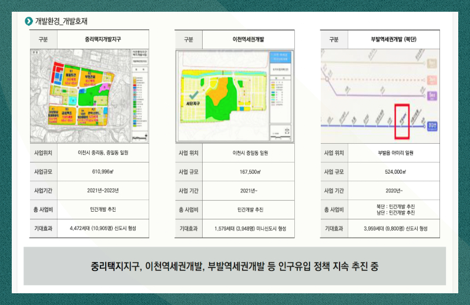Screen dimensions: 470x305
Task: Select the 2021년~ period cell in middle table
Action: 249,191
